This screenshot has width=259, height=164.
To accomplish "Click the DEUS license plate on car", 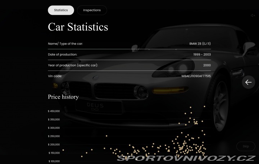I will pyautogui.click(x=95, y=106).
